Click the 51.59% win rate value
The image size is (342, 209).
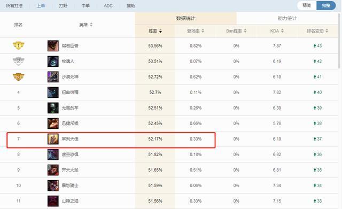(x=155, y=185)
